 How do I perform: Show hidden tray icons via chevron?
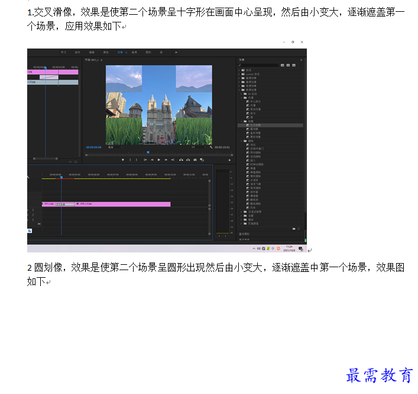coord(254,248)
